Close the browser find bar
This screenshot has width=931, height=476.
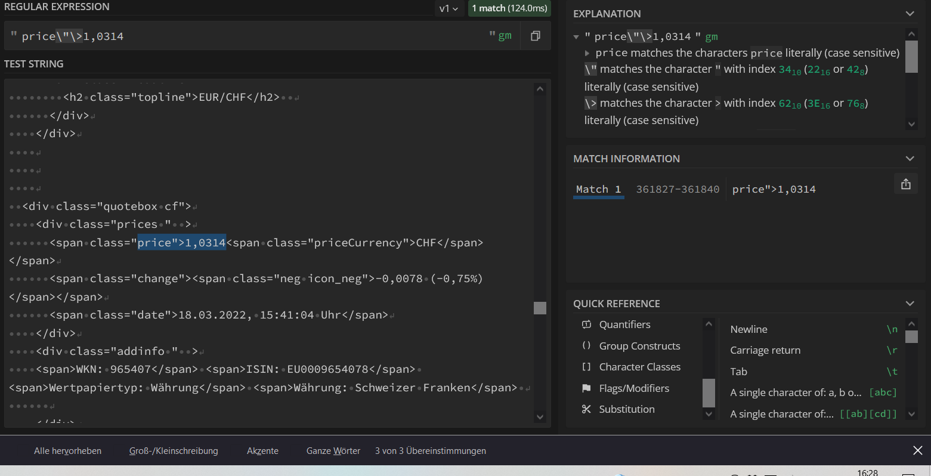coord(917,450)
